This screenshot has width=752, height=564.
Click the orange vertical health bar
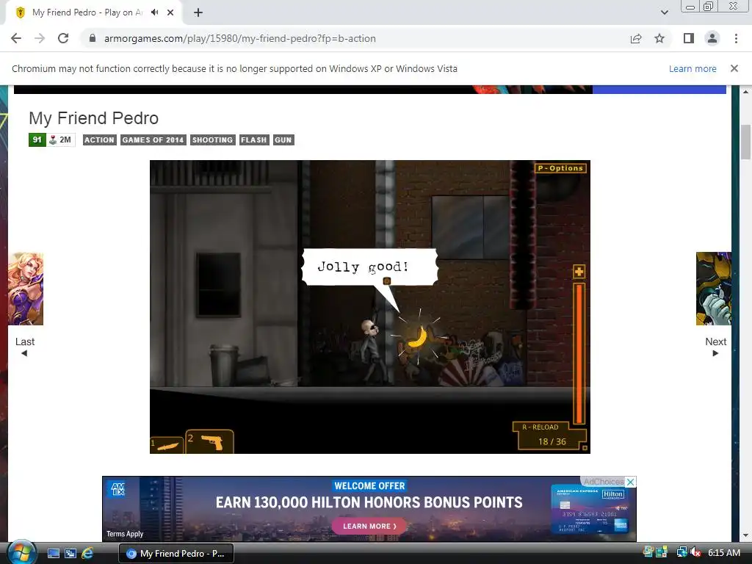coord(579,353)
